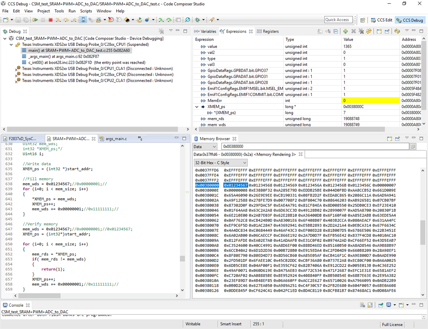The image size is (428, 329).
Task: Click the bug-shaped Debug launch icon
Action: tap(198, 20)
